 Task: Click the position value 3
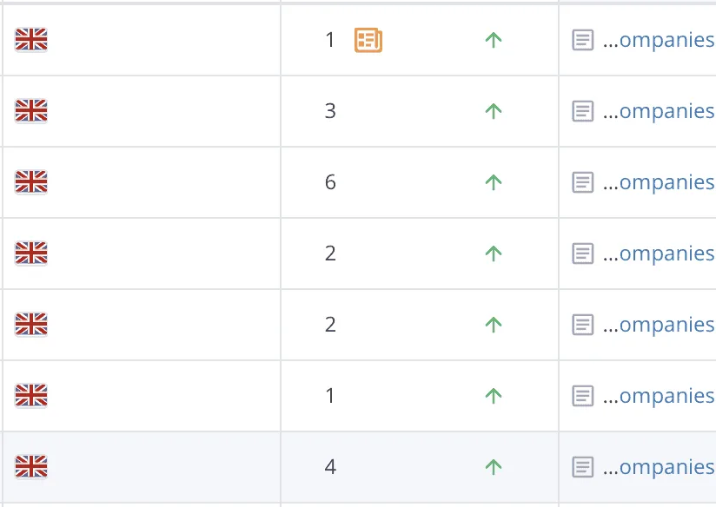(x=330, y=111)
